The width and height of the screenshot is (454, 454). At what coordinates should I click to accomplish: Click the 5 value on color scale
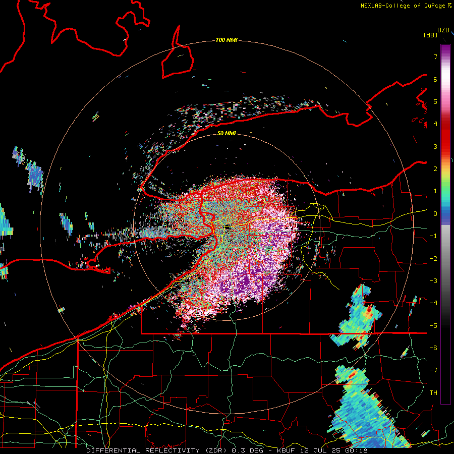(435, 101)
